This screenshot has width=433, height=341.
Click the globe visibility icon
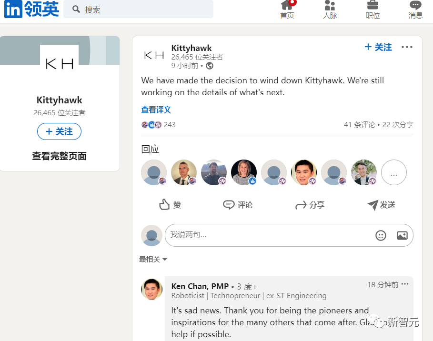click(210, 66)
